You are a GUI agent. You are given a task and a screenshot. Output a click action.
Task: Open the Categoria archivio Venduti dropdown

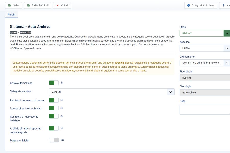(x=112, y=92)
